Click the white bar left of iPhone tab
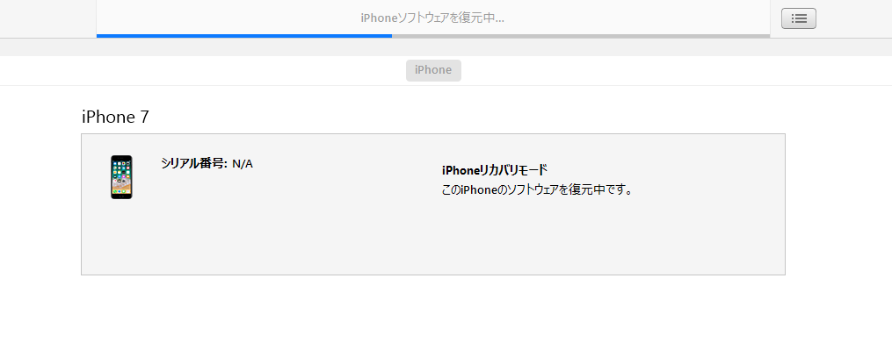 [202, 70]
